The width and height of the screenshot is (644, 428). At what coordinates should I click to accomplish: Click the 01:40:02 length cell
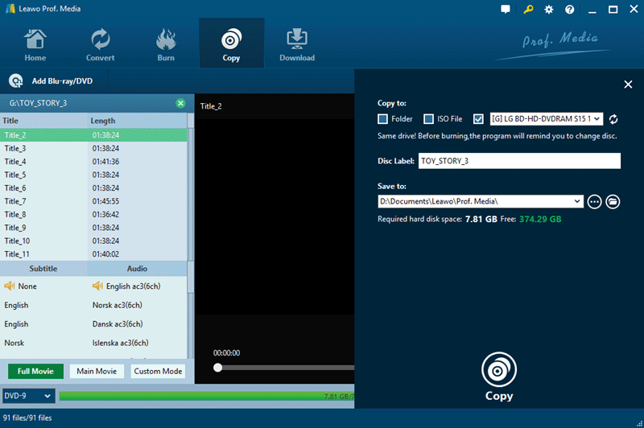(105, 254)
